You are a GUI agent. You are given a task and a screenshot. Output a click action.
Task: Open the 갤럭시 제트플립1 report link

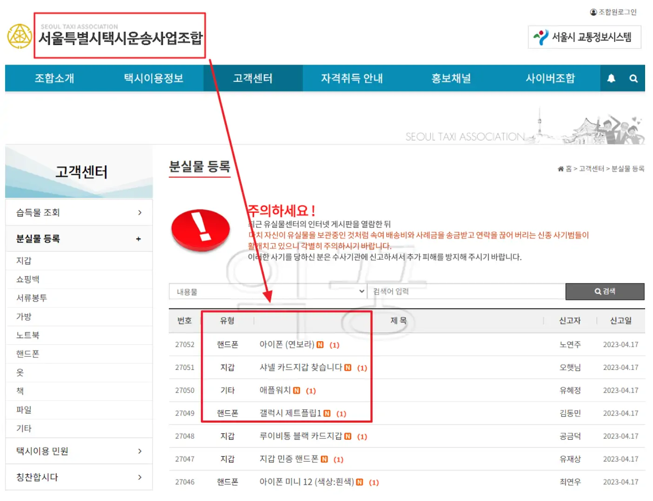coord(291,413)
